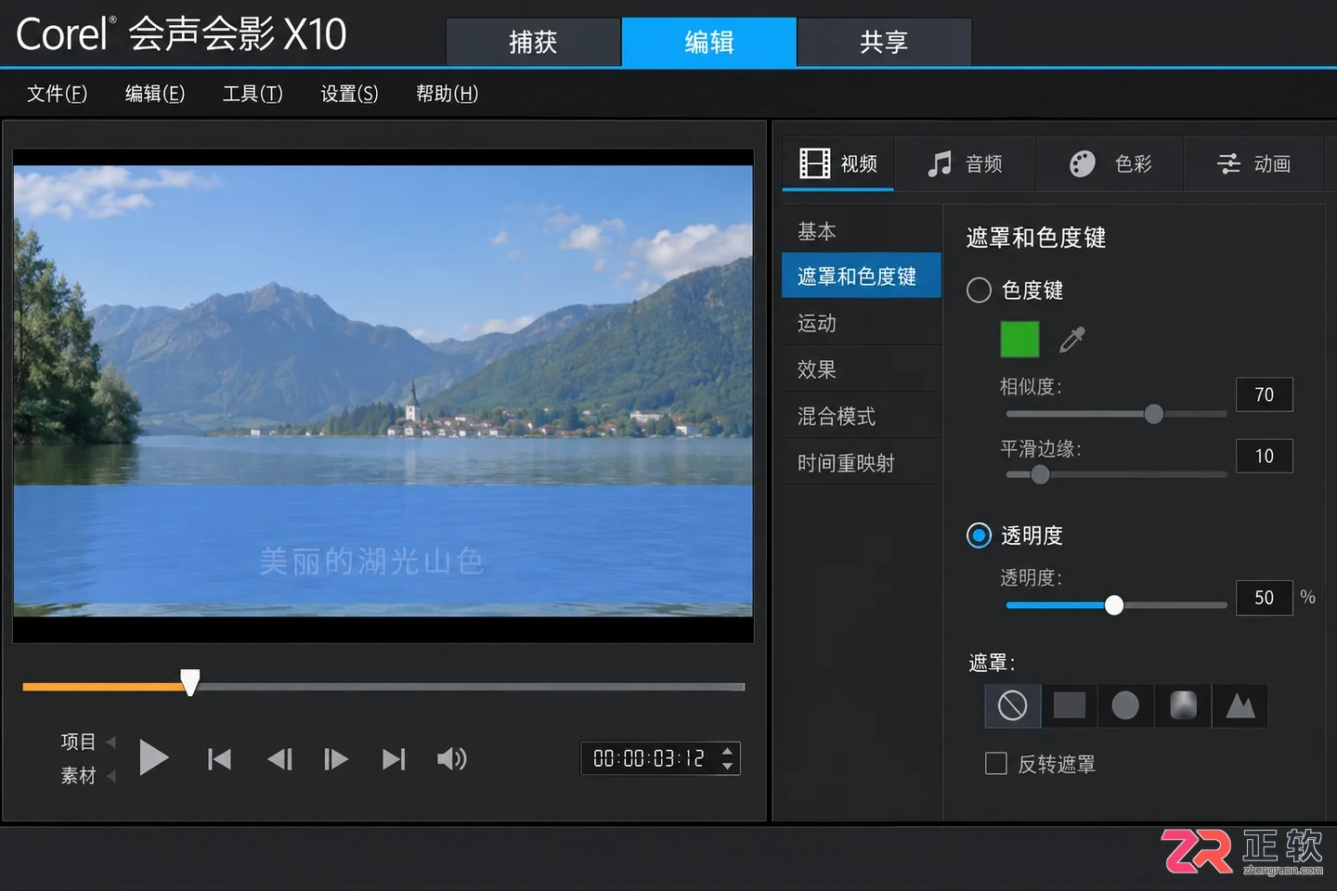Jump to end of clip

tap(394, 759)
